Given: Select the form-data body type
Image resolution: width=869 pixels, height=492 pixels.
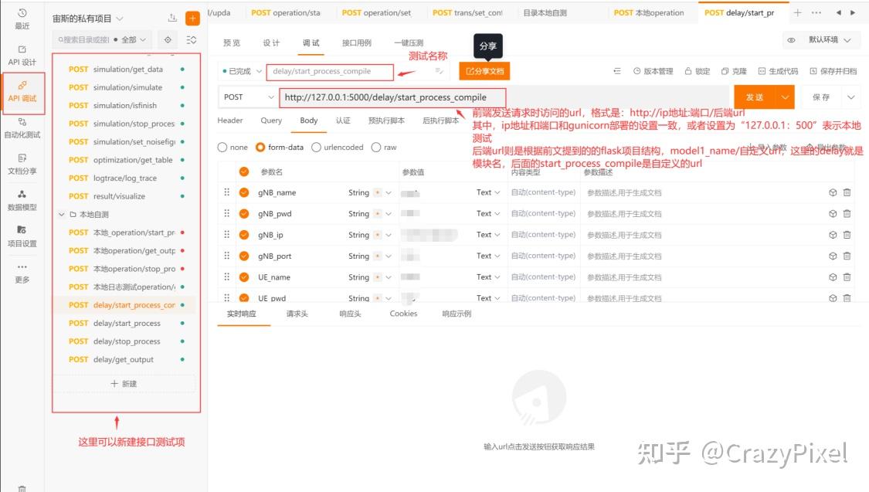Looking at the screenshot, I should click(x=260, y=147).
